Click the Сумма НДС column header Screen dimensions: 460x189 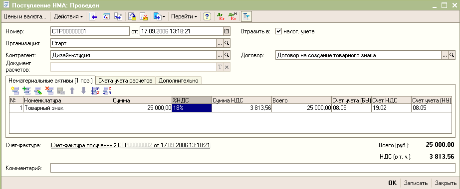tap(242, 100)
